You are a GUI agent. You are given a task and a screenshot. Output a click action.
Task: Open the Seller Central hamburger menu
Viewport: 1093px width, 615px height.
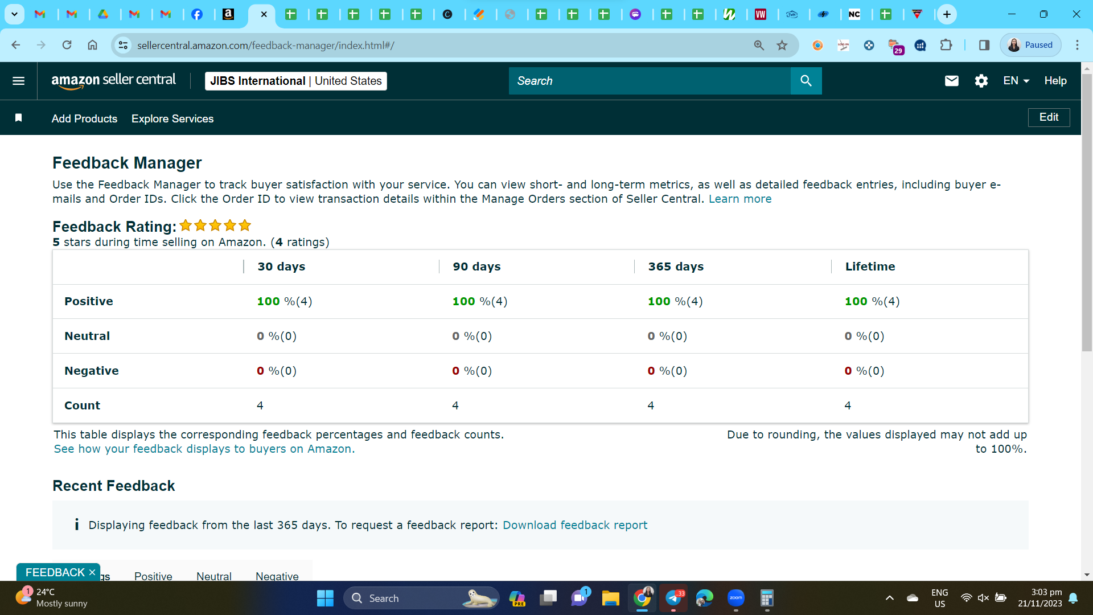click(x=18, y=81)
